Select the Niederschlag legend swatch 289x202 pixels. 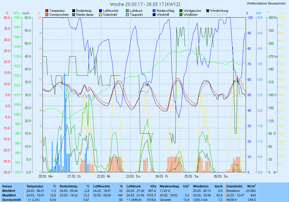(154, 11)
